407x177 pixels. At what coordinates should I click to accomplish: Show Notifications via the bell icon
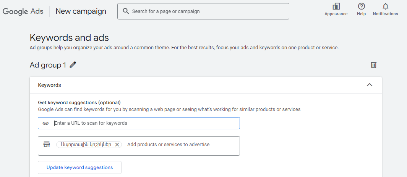(x=385, y=9)
